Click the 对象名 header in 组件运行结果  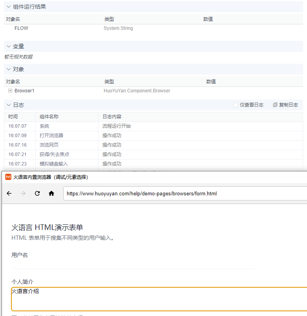tap(13, 19)
